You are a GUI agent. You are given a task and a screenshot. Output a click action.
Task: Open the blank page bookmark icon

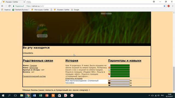tap(51, 10)
